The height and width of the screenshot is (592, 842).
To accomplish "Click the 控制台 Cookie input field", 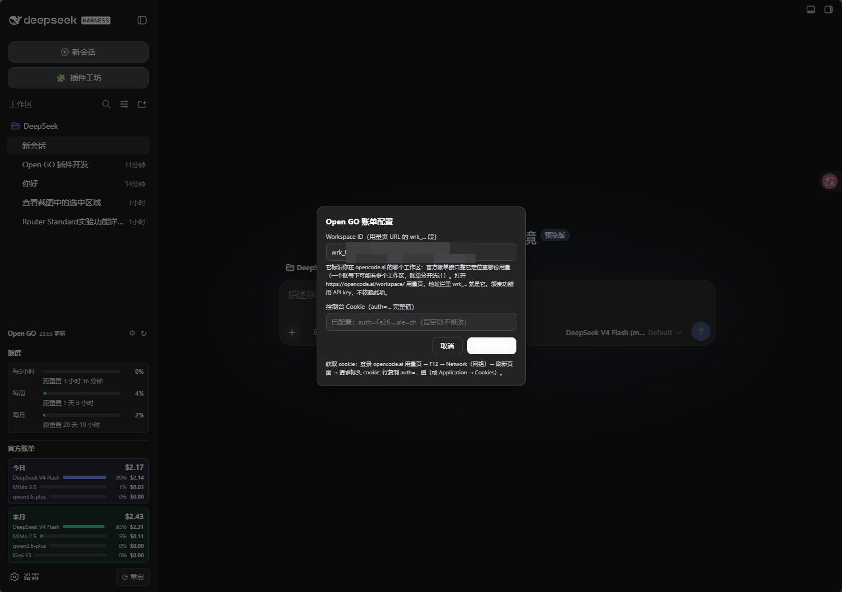I will pos(421,322).
